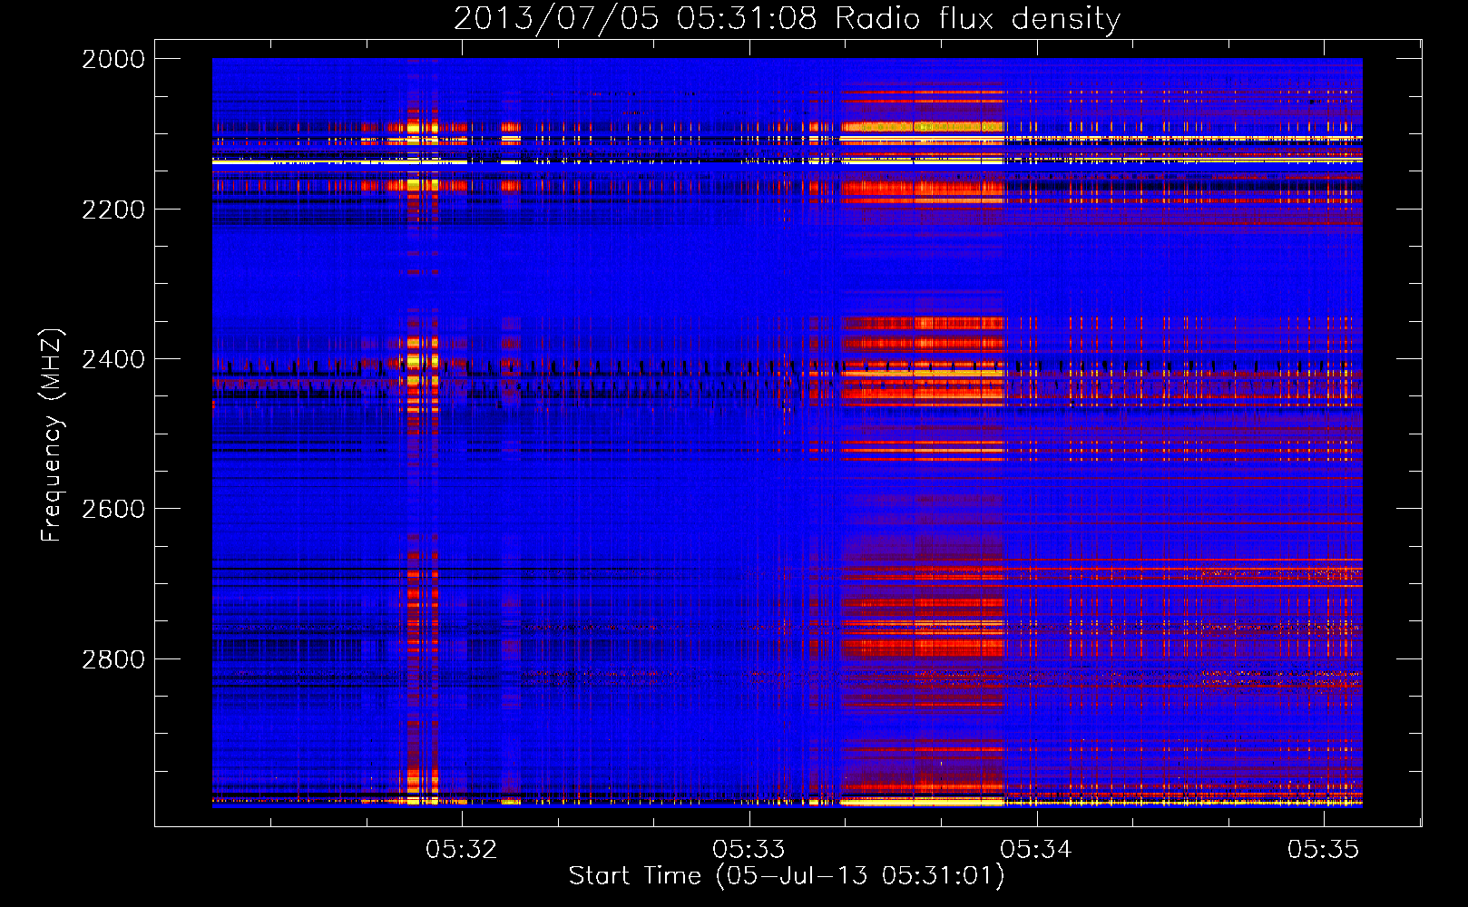This screenshot has width=1468, height=907.
Task: Click the "Frequency (MHZ)" y-axis label
Action: pyautogui.click(x=52, y=435)
